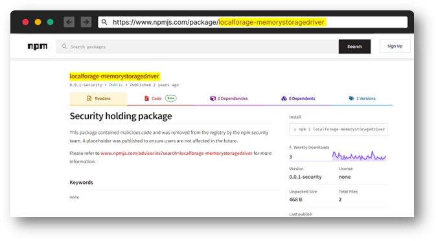Click the weekly downloads sparkline chart
This screenshot has height=241, width=438.
pos(359,156)
